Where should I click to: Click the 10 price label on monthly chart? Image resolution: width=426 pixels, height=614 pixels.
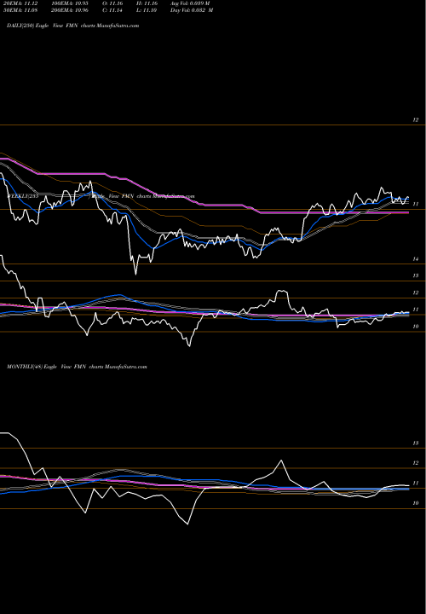(416, 503)
